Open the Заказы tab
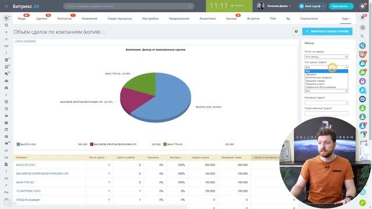The width and height of the screenshot is (372, 209). tap(231, 19)
